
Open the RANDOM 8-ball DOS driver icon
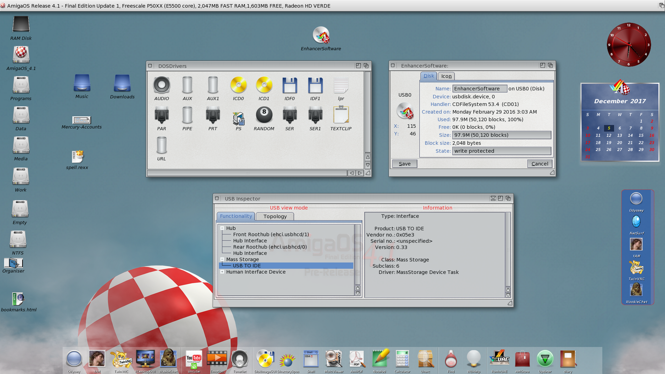click(x=264, y=115)
